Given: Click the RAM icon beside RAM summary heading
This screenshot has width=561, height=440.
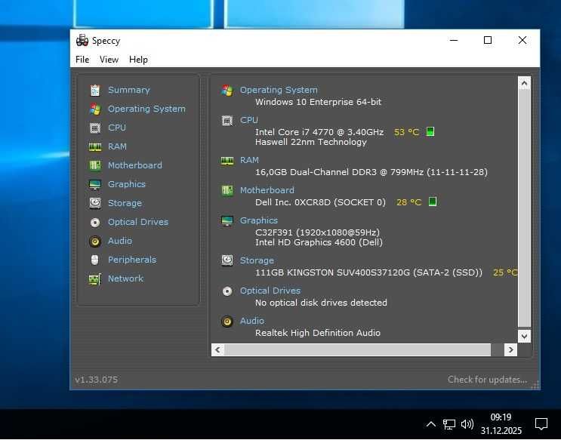Looking at the screenshot, I should coord(227,161).
